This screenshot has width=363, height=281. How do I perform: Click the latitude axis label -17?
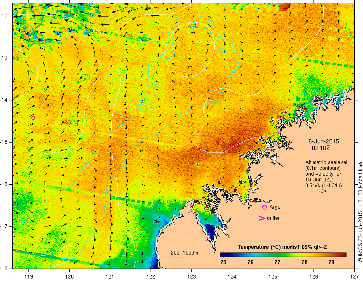(x=5, y=226)
